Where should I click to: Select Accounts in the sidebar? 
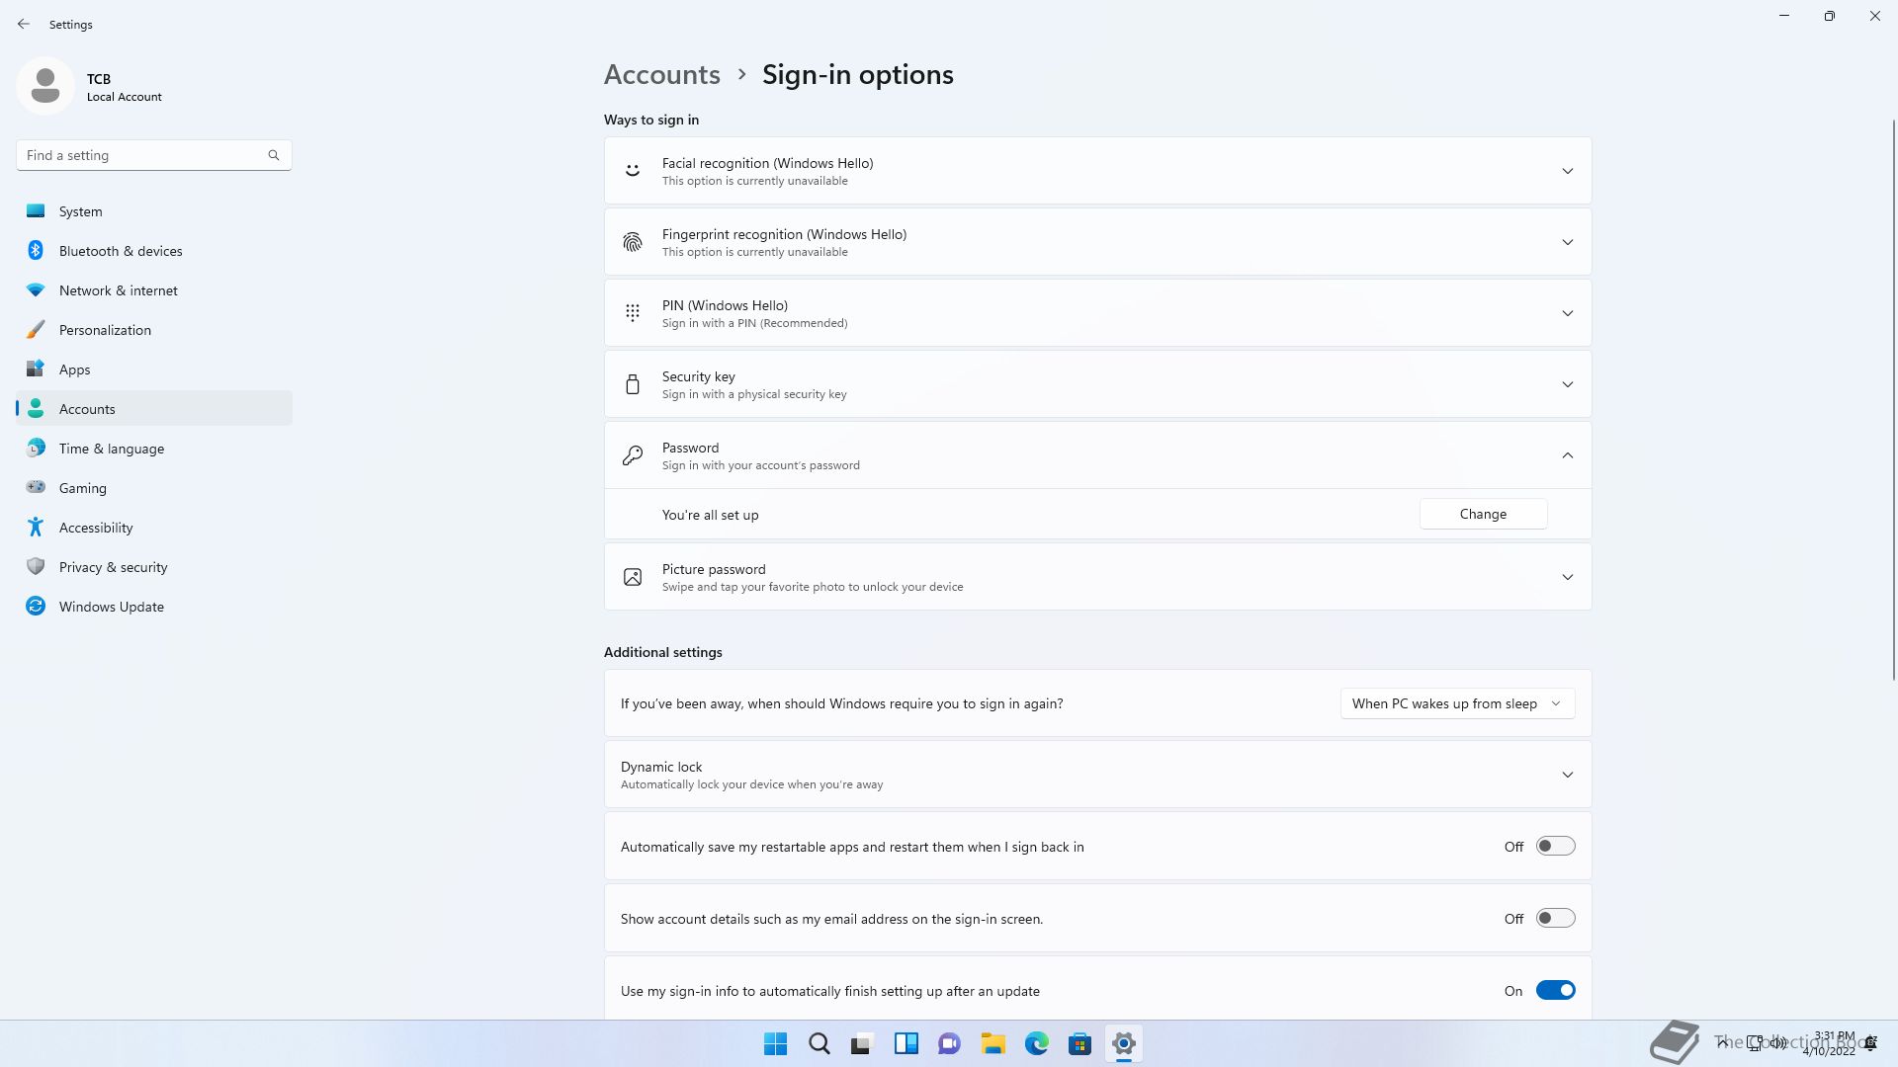click(x=154, y=409)
